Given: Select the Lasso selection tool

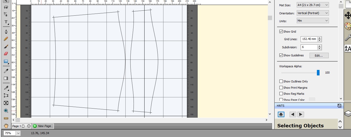Looking at the screenshot, I should 6,7.
